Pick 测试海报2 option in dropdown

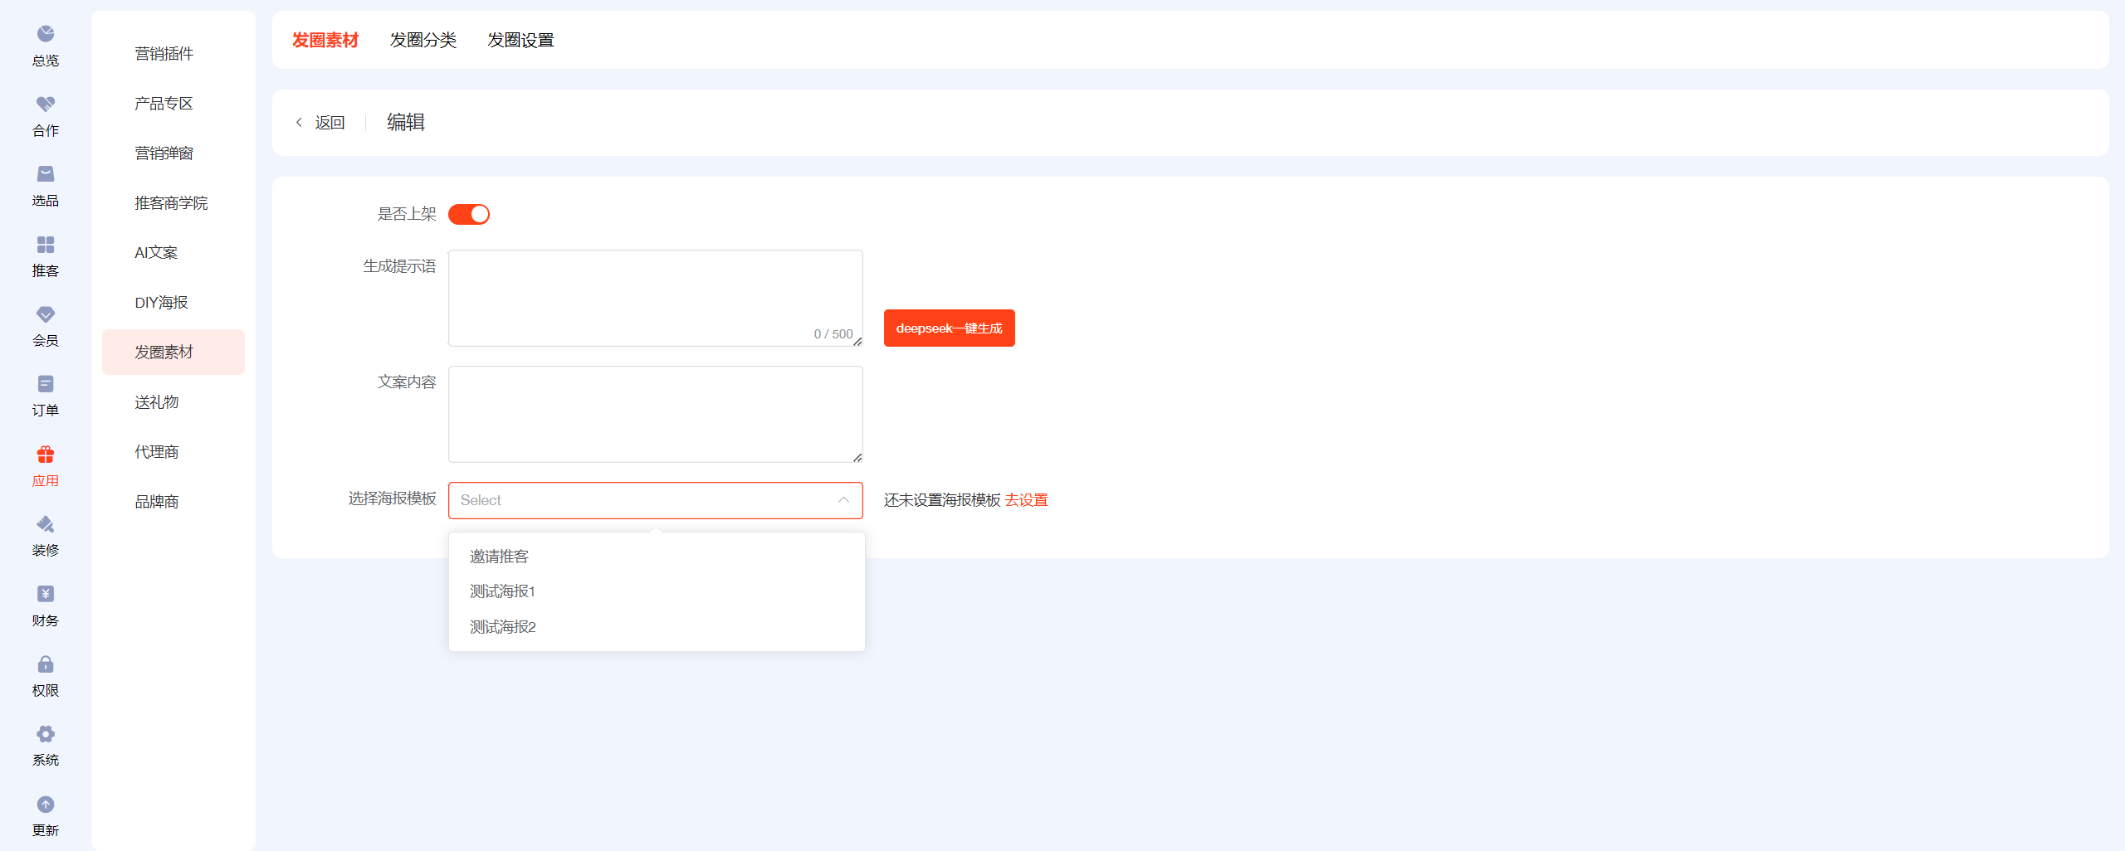(503, 627)
